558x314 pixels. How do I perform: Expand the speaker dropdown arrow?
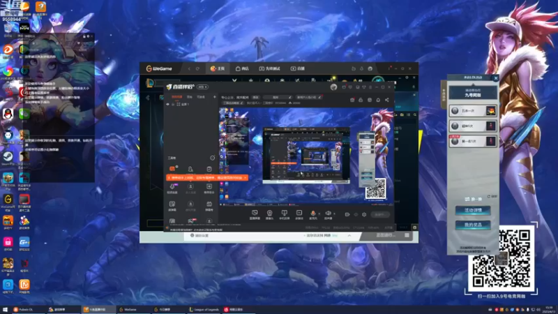(334, 214)
